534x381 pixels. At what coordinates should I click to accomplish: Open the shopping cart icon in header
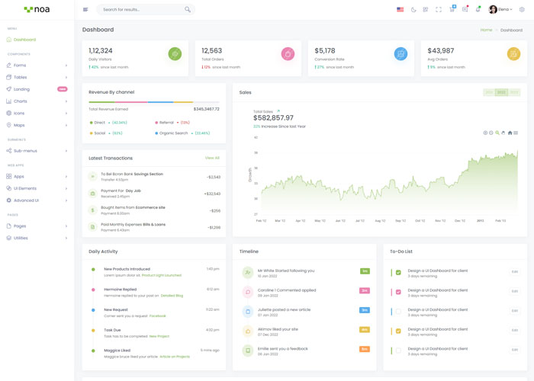[x=452, y=10]
